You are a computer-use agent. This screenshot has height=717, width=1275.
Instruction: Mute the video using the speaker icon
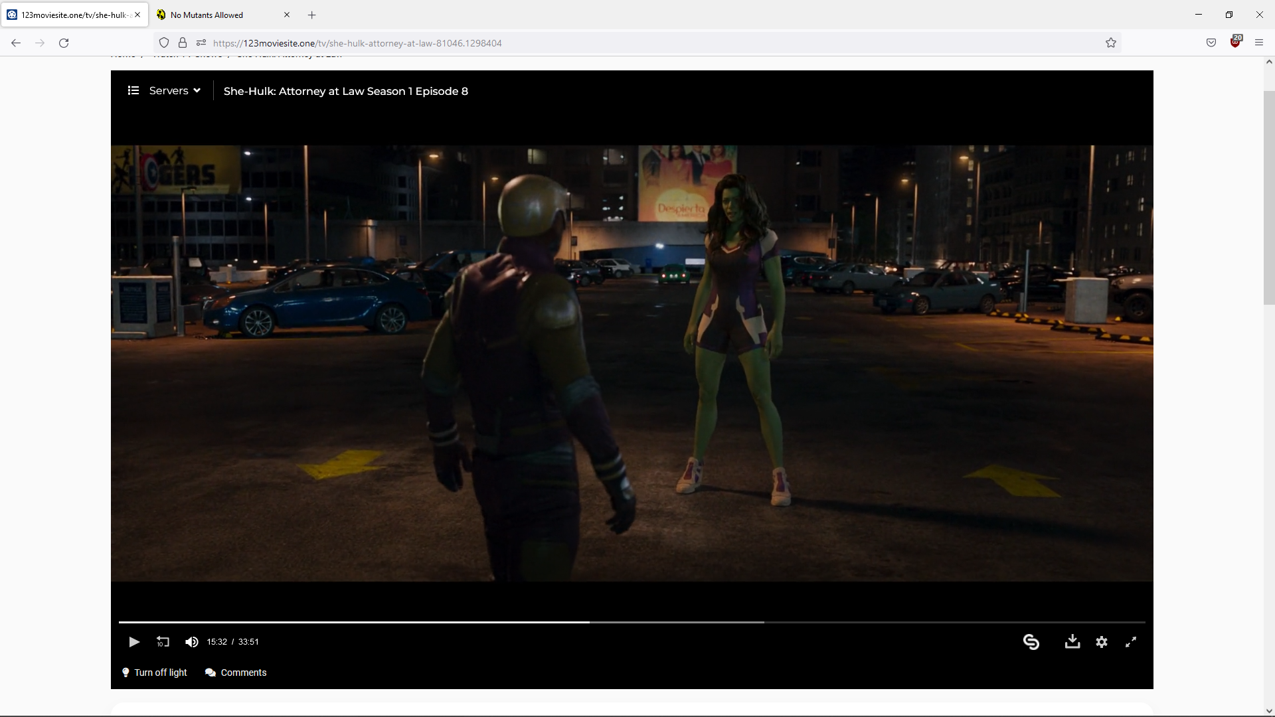click(192, 642)
